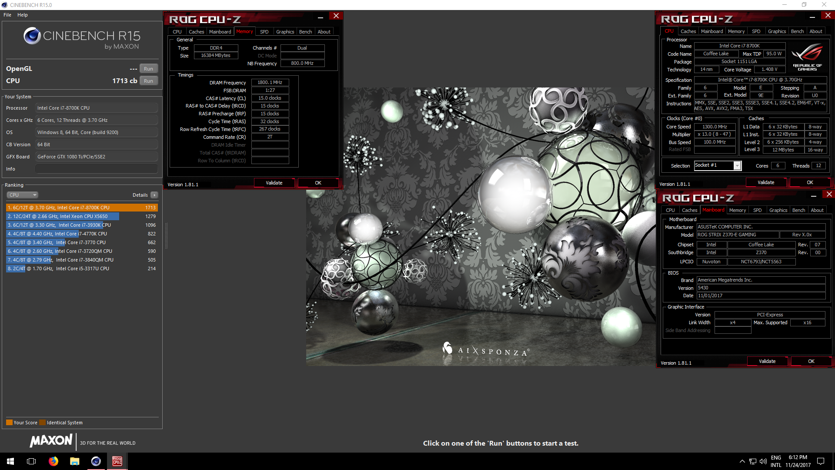Click the mainboard model ROG STRIX Z370-E GAMING
This screenshot has width=835, height=470.
(x=738, y=235)
